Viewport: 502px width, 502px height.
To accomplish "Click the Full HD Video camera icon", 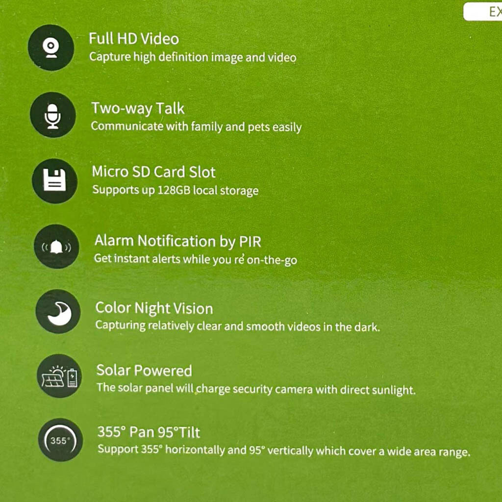I will [51, 48].
